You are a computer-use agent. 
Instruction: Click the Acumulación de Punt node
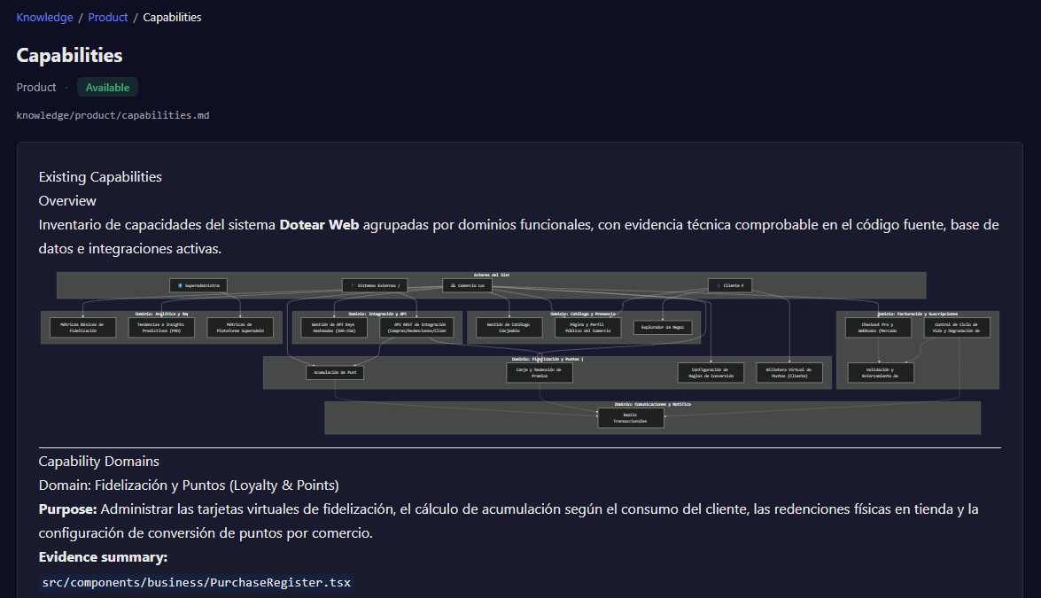(335, 372)
